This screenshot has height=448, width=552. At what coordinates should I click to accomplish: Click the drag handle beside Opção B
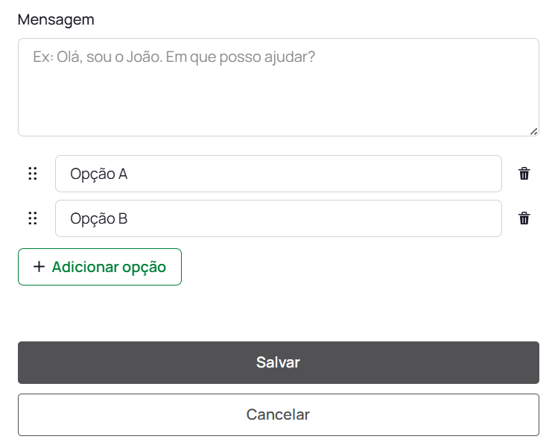[33, 218]
